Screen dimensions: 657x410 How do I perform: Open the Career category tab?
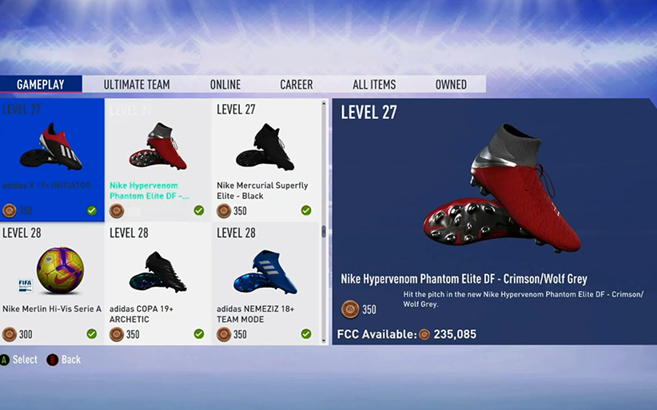(297, 85)
